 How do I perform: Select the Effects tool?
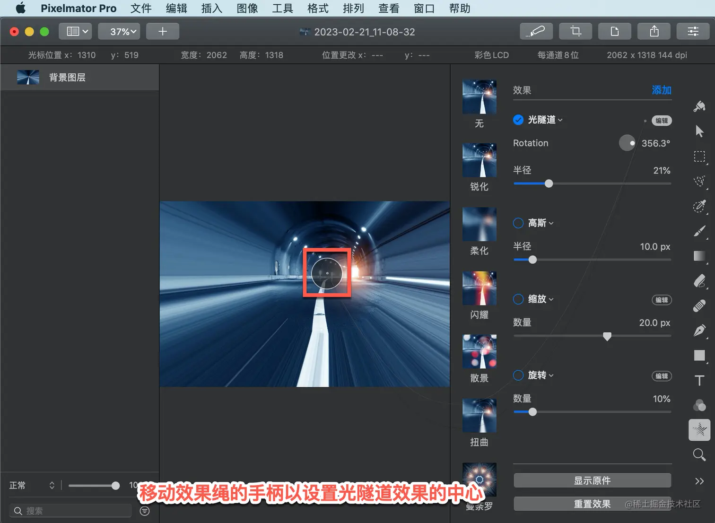pyautogui.click(x=699, y=430)
